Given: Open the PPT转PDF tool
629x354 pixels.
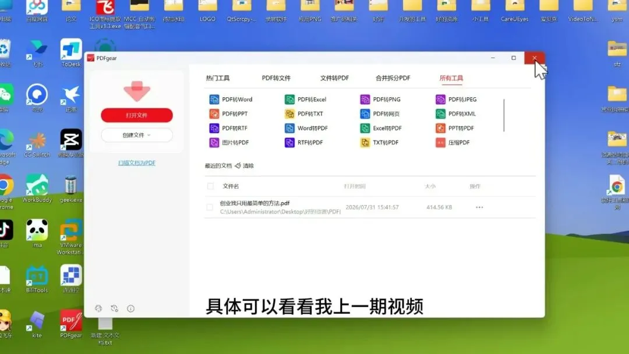Looking at the screenshot, I should (454, 128).
